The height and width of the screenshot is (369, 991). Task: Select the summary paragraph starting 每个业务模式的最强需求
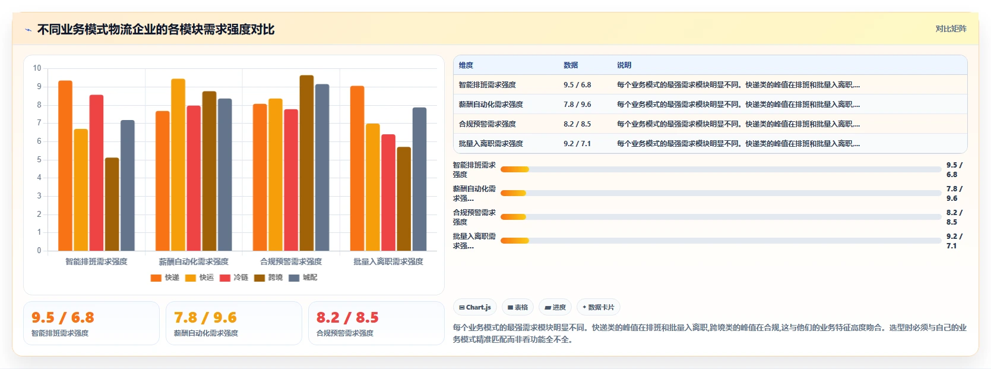[x=710, y=333]
